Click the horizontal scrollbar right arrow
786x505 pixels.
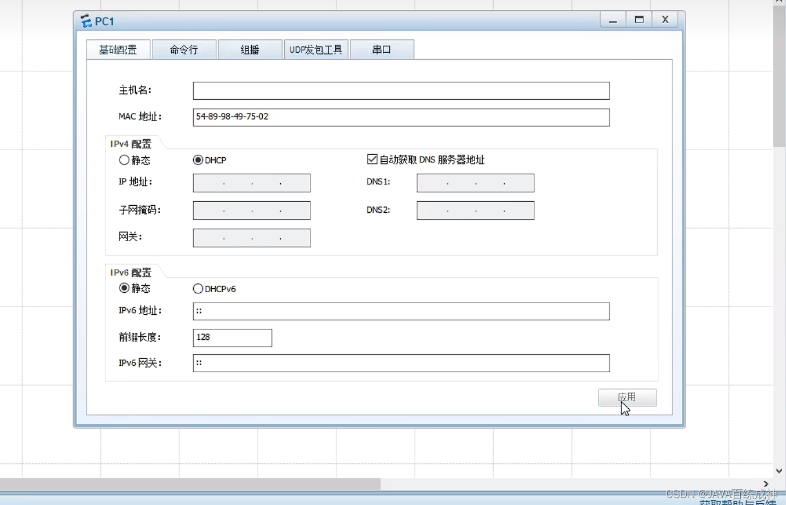(766, 484)
